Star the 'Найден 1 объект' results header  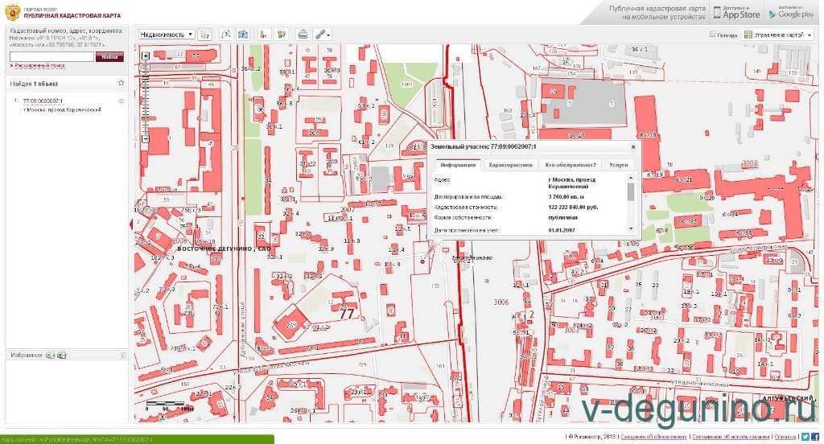[x=121, y=83]
